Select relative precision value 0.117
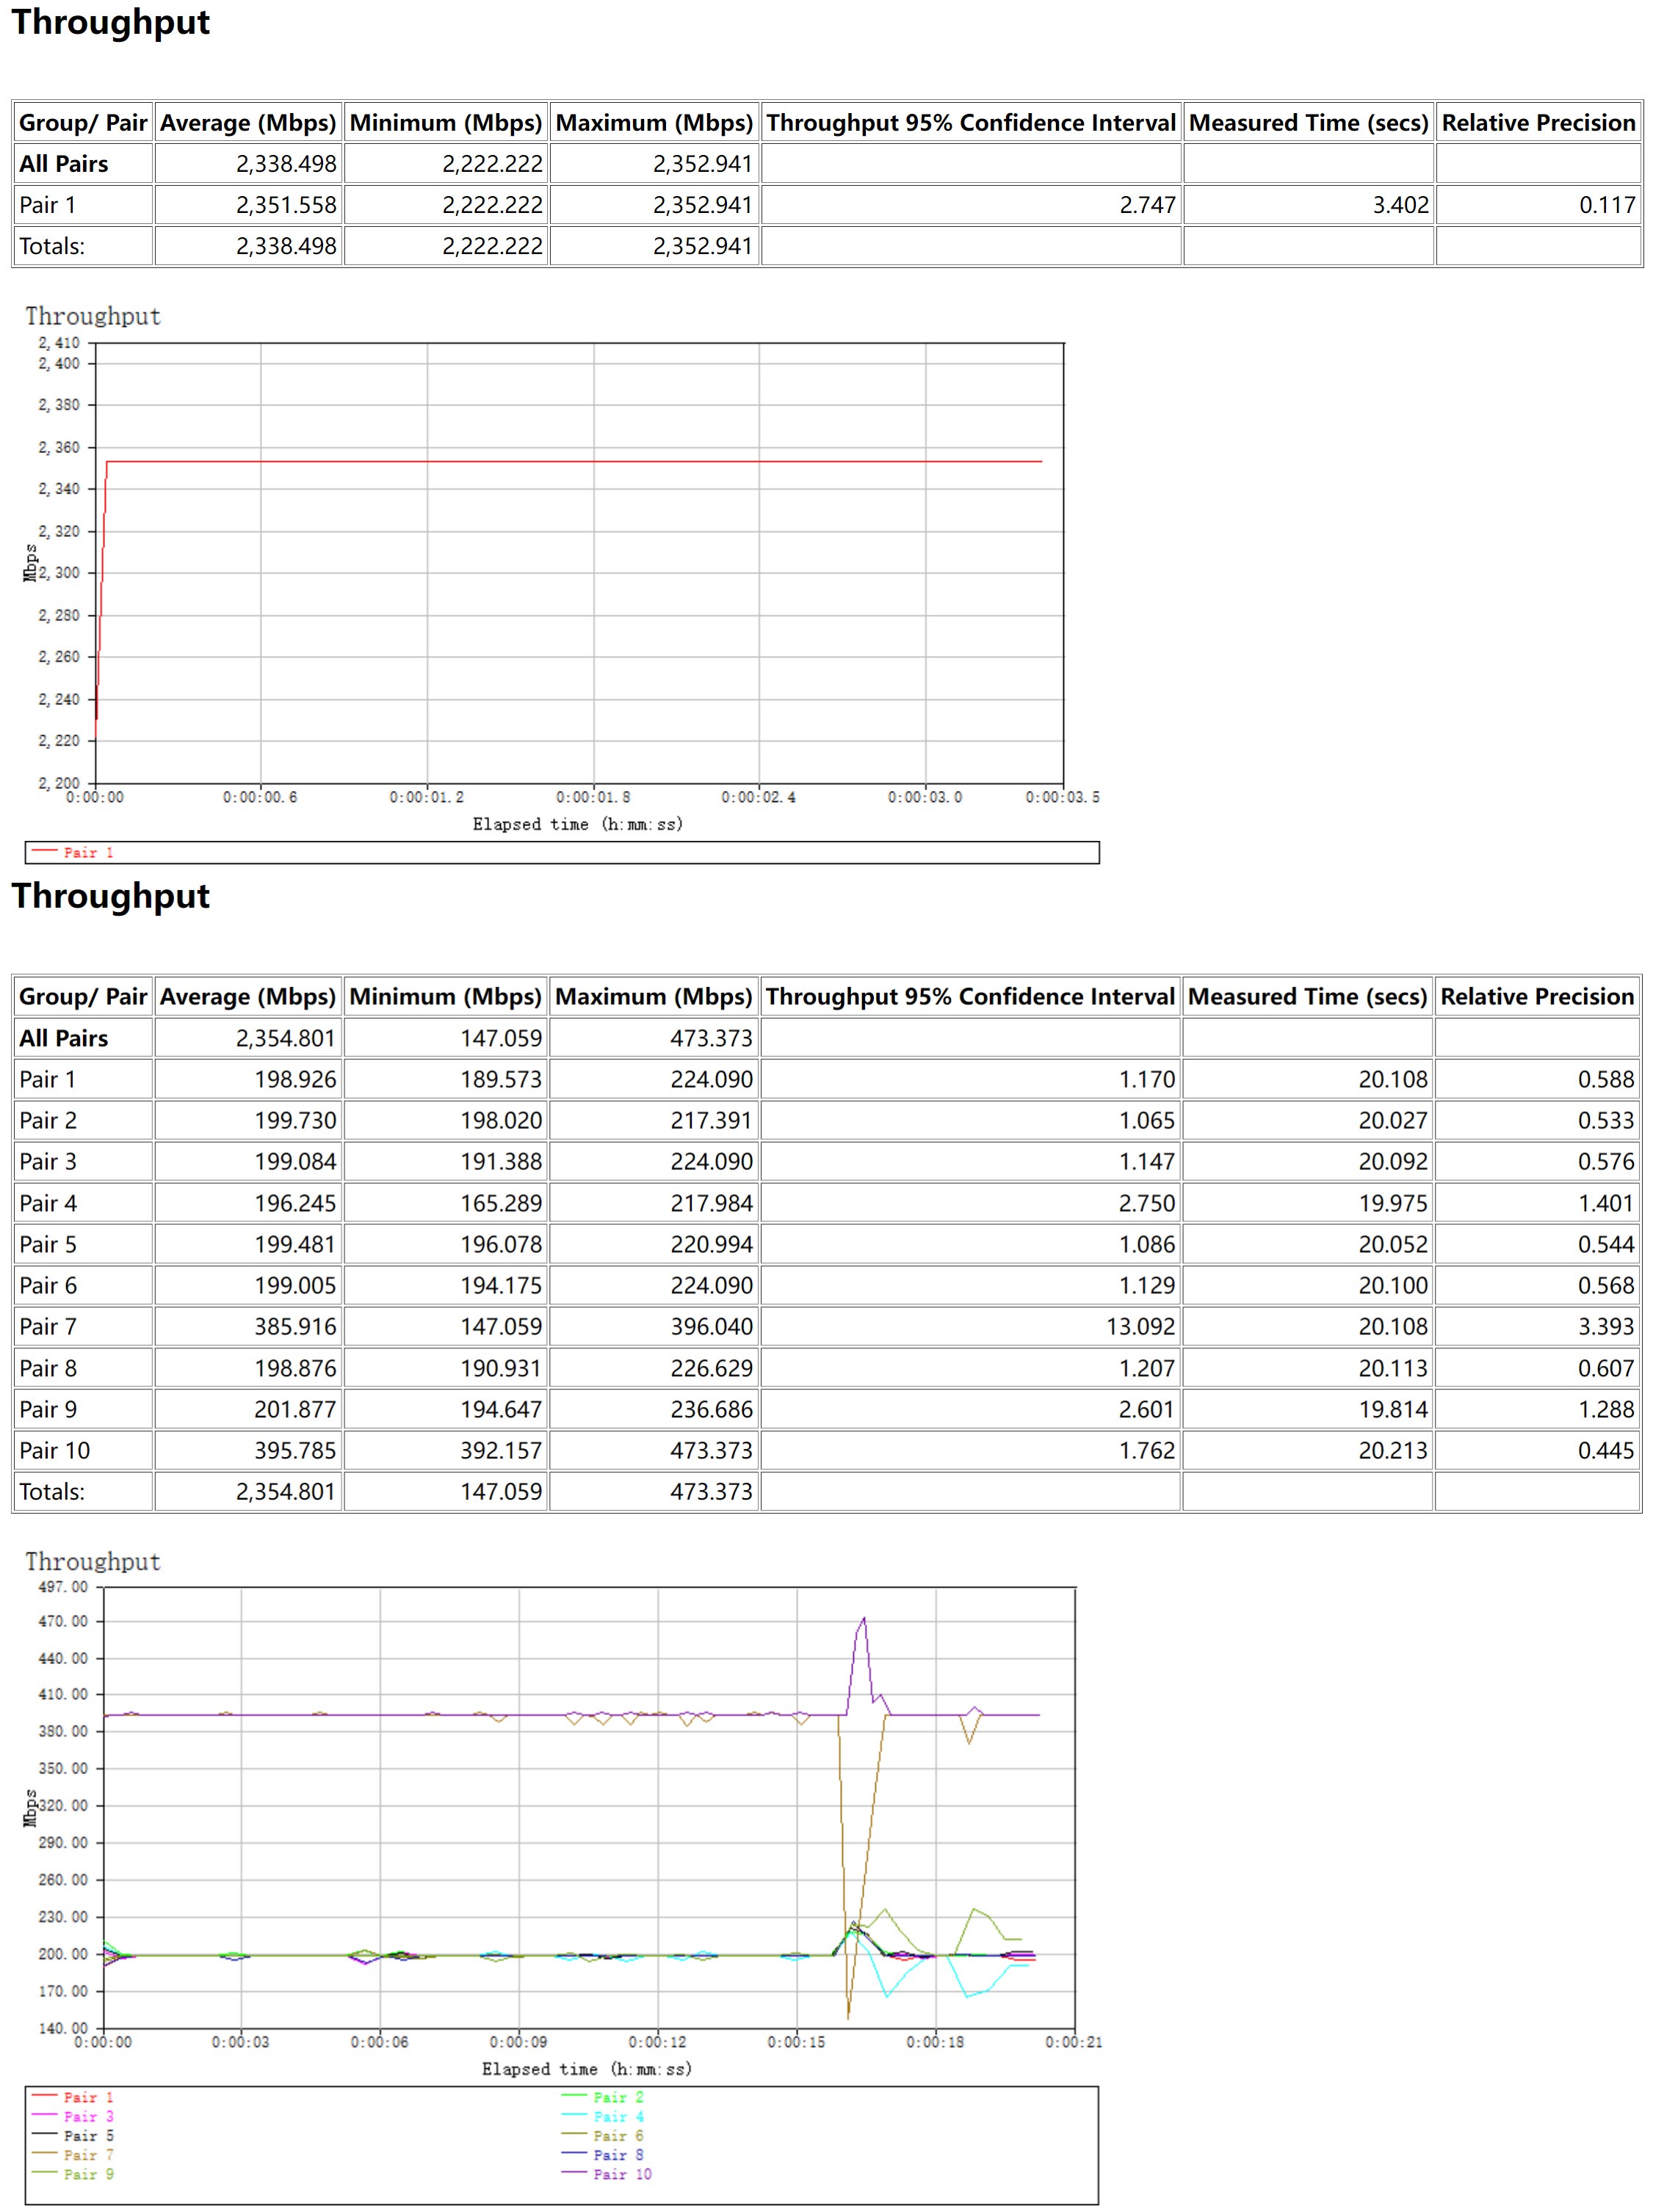 point(1607,205)
